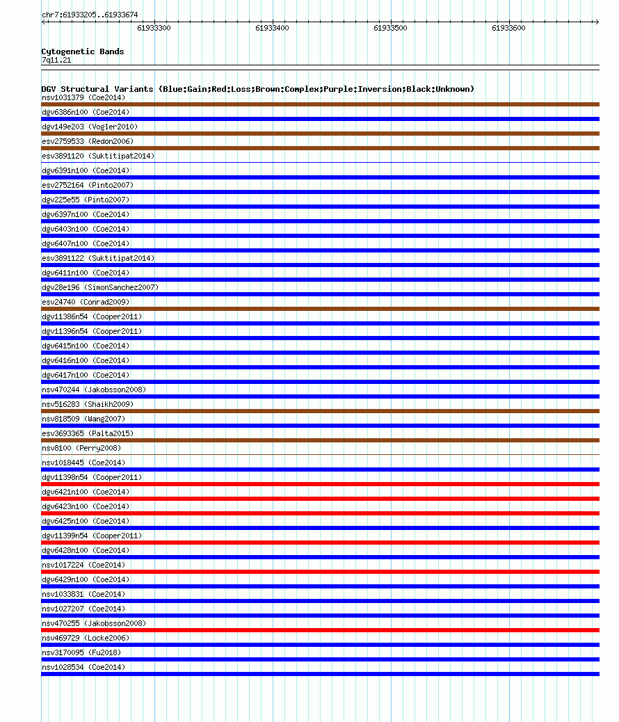Select the dgv11398n54 (Cooper2011) label
The height and width of the screenshot is (722, 619).
(x=92, y=477)
